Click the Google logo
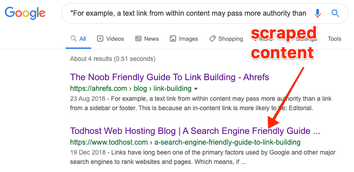This screenshot has height=172, width=354. tap(25, 13)
